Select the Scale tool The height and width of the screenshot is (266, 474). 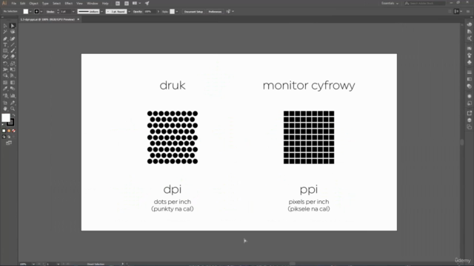(13, 64)
